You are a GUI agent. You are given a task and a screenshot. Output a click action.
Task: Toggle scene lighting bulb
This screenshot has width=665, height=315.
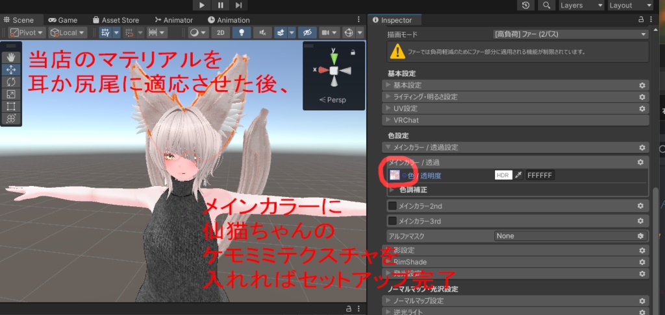[242, 32]
